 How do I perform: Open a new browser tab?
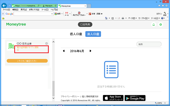point(89,6)
